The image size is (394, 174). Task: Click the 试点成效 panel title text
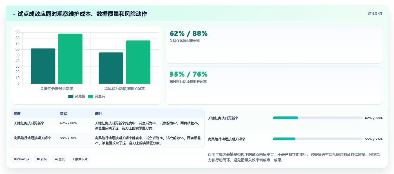point(82,14)
